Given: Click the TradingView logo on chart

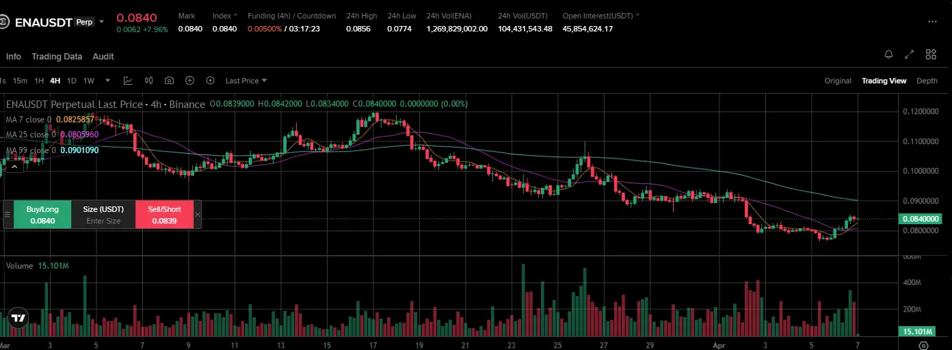Looking at the screenshot, I should [18, 318].
